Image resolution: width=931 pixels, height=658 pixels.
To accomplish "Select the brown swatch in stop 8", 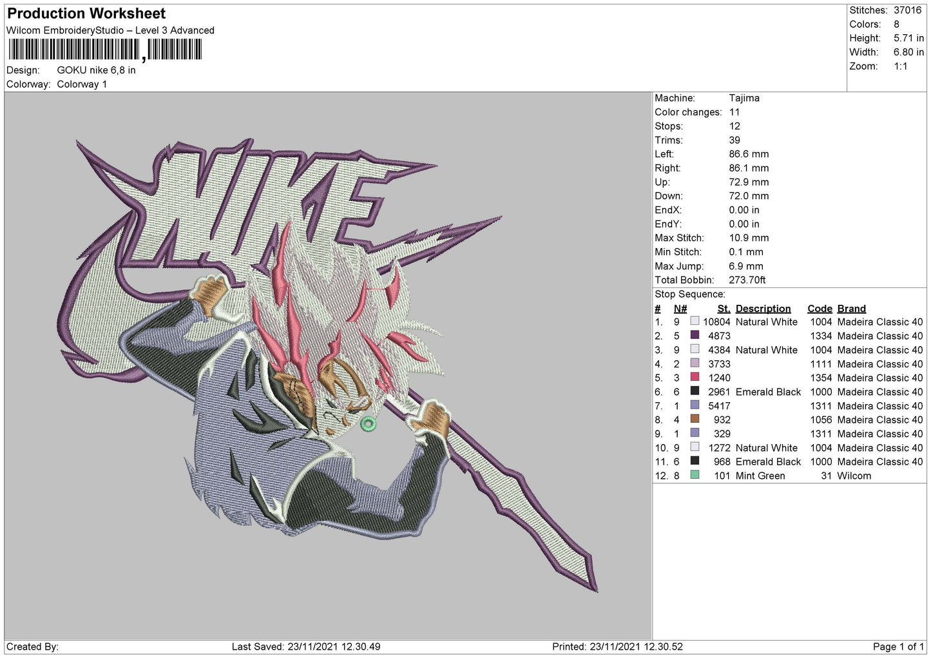I will click(695, 420).
